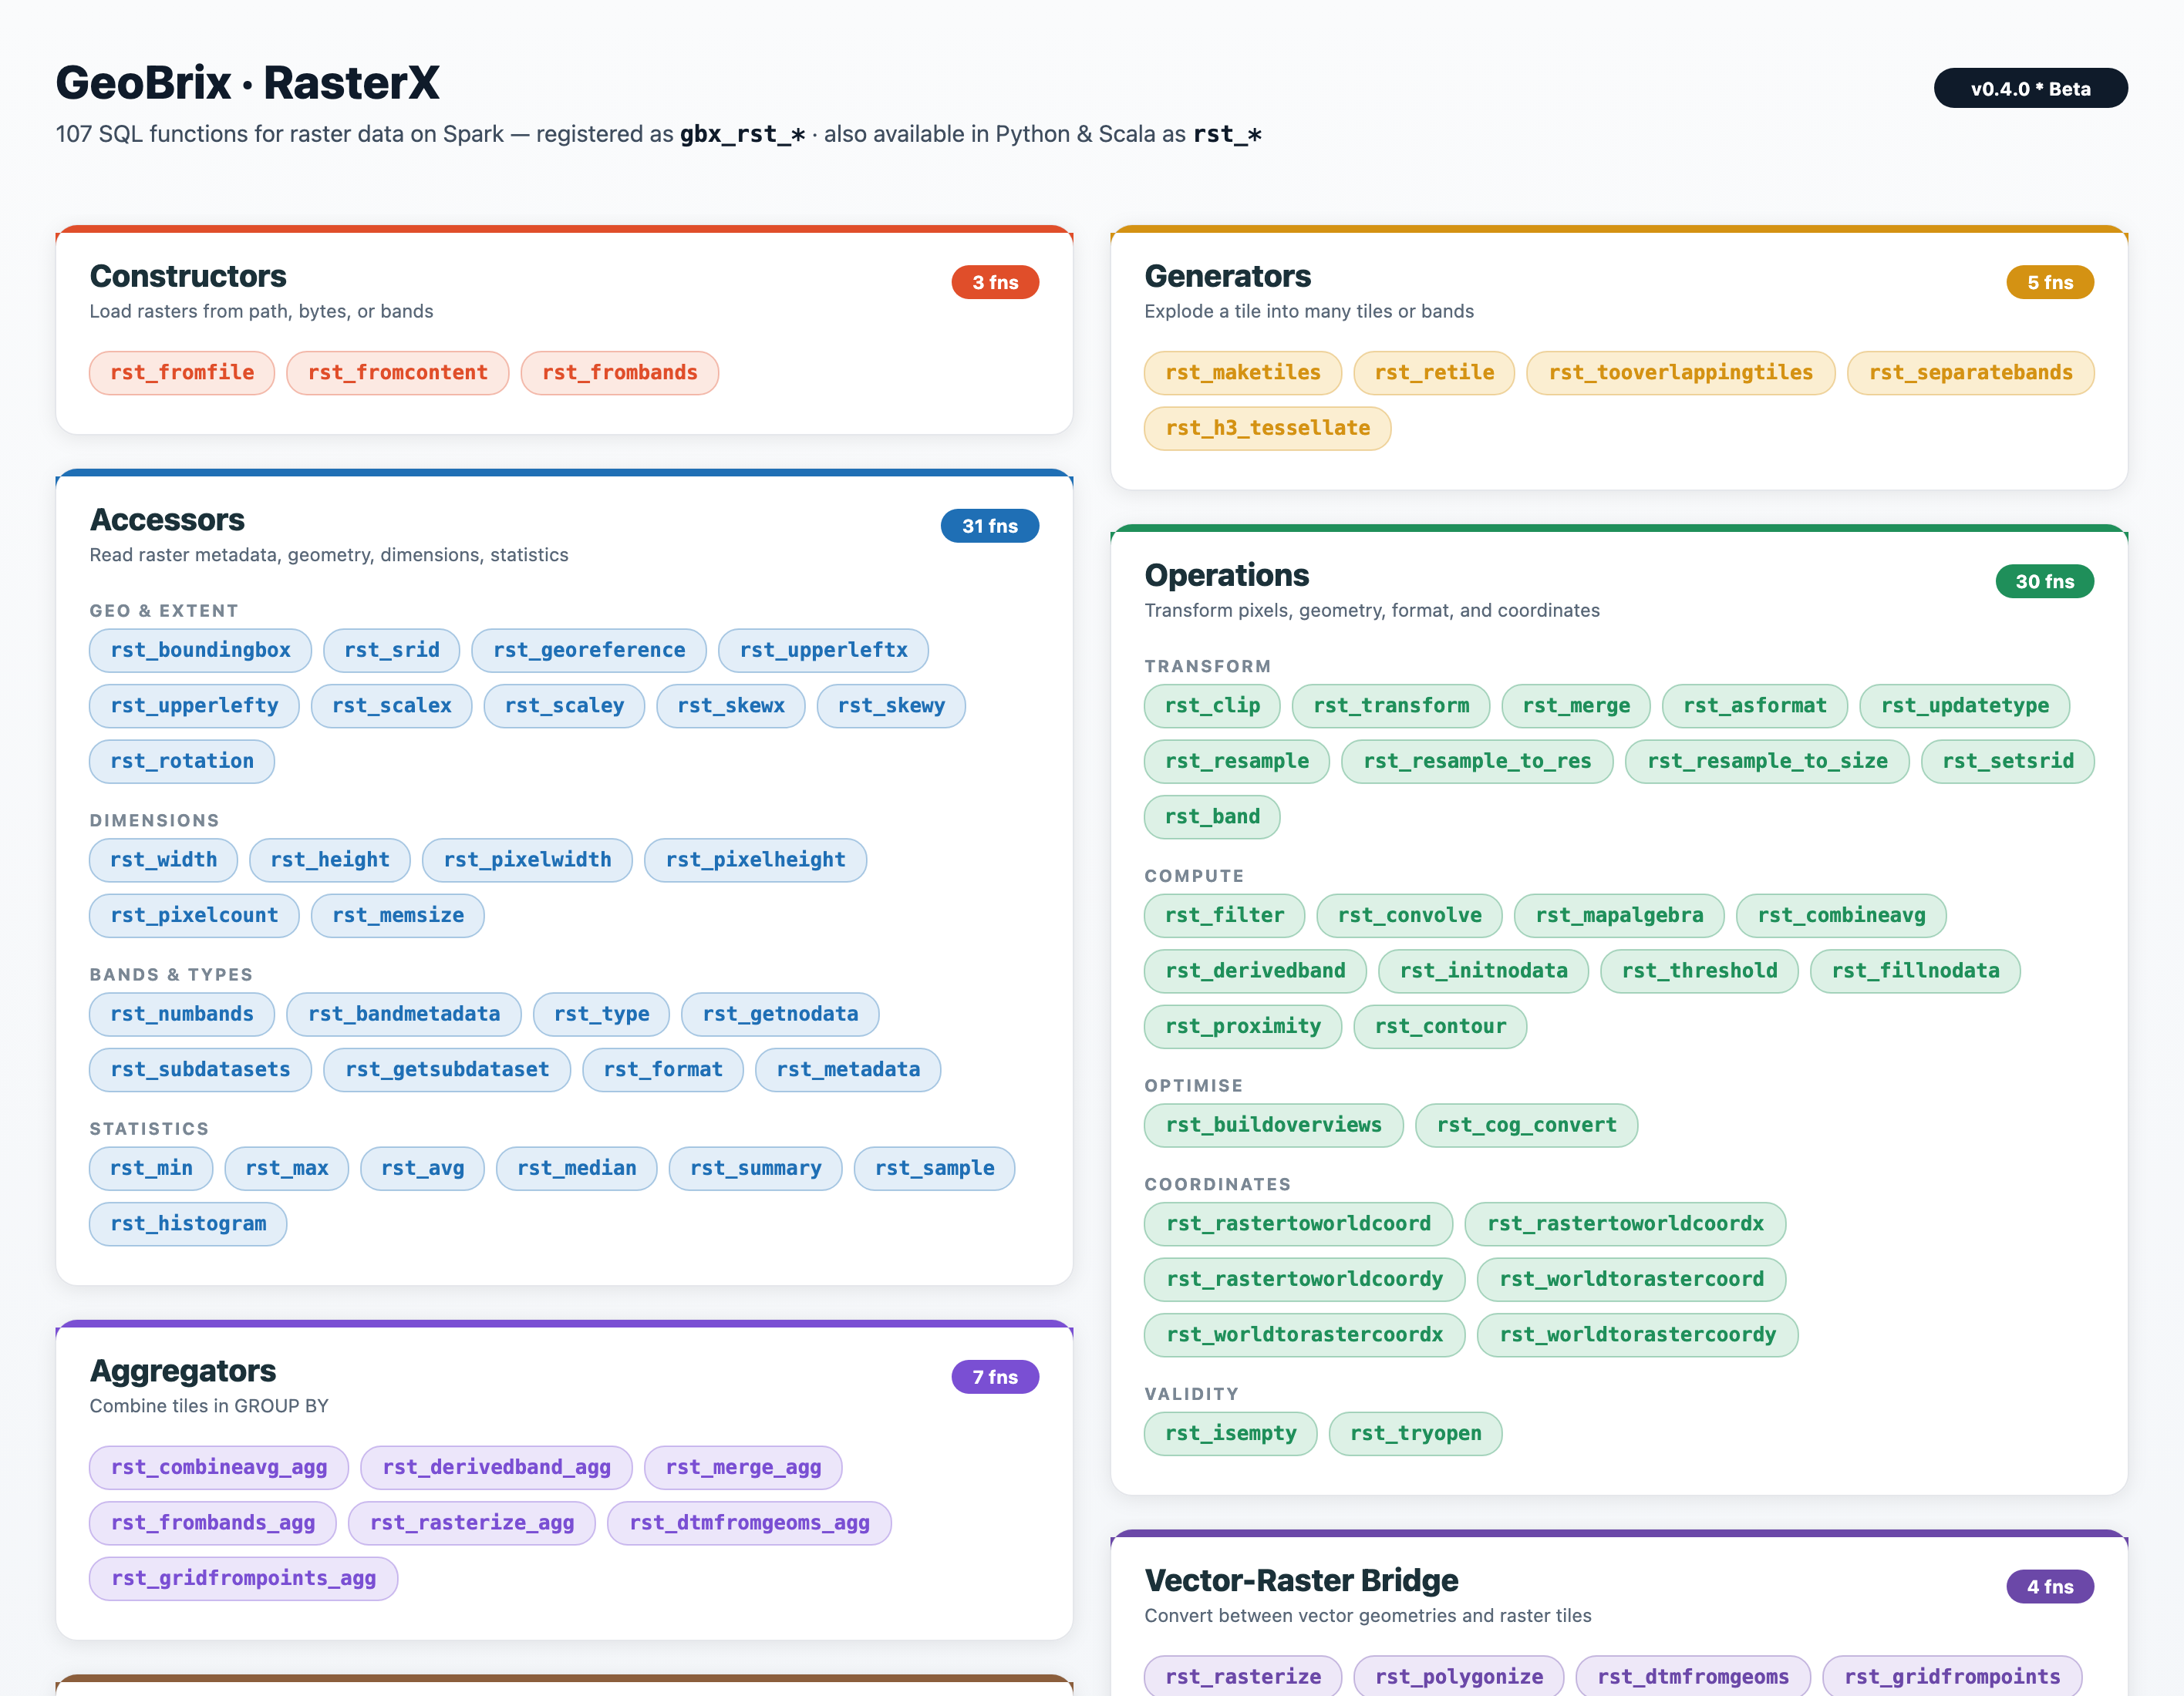Click the Aggregators 7 fns badge
Viewport: 2184px width, 1696px height.
pyautogui.click(x=995, y=1377)
